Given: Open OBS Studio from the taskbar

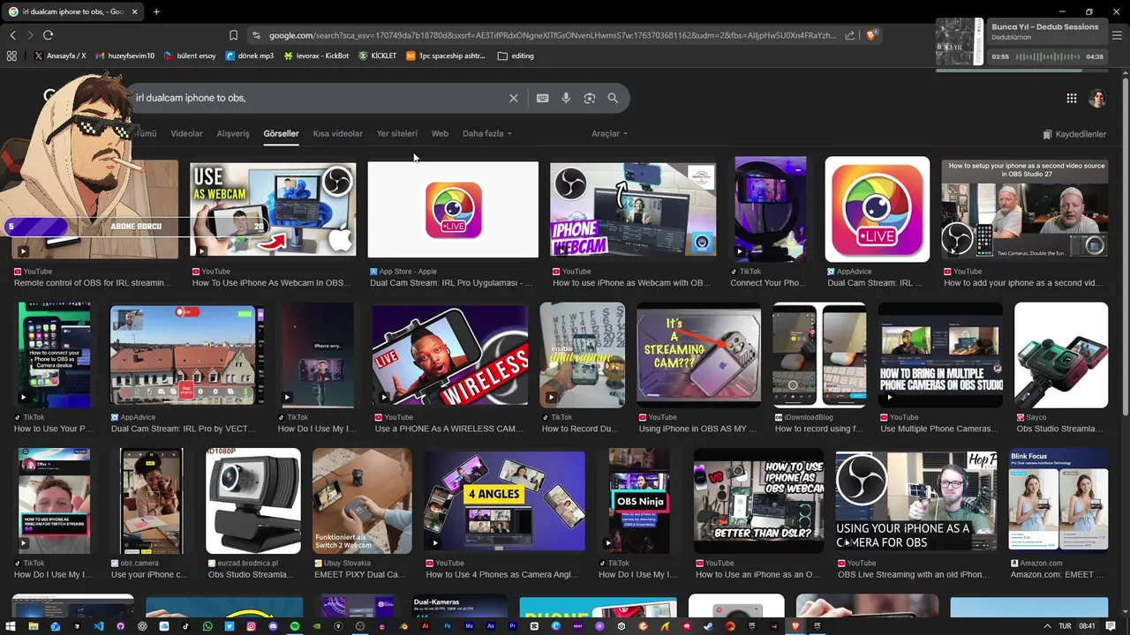Looking at the screenshot, I should click(359, 626).
